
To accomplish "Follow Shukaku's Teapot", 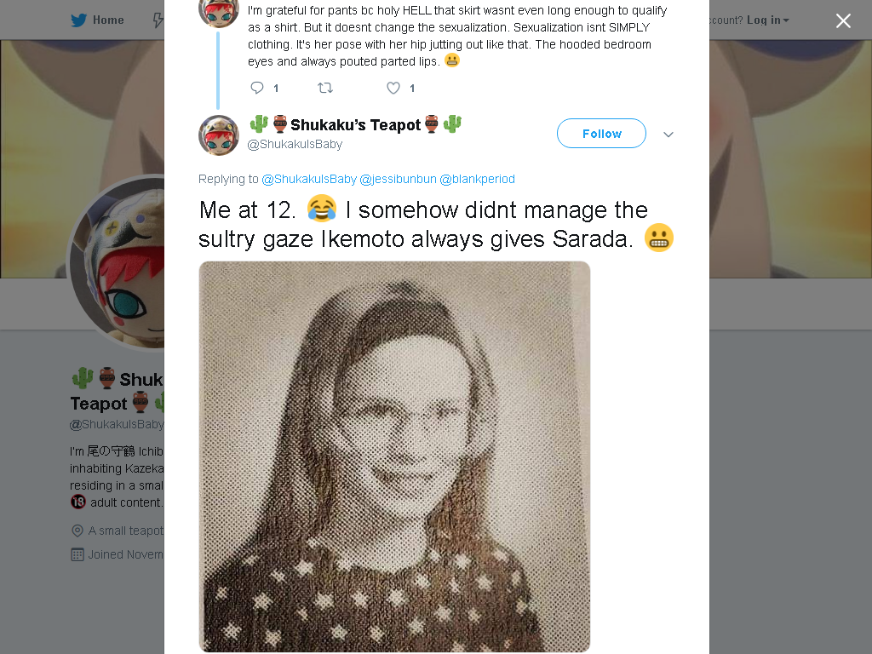I will 601,134.
